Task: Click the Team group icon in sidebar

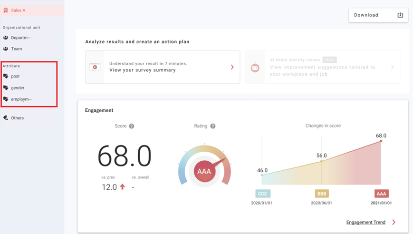Action: [6, 49]
